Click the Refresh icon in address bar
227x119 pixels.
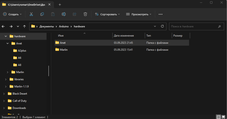click(162, 26)
